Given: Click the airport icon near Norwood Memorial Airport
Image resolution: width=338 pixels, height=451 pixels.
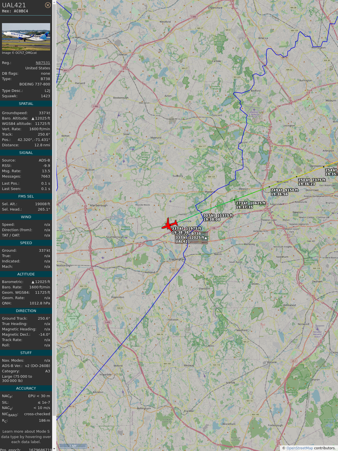Looking at the screenshot, I should point(317,329).
